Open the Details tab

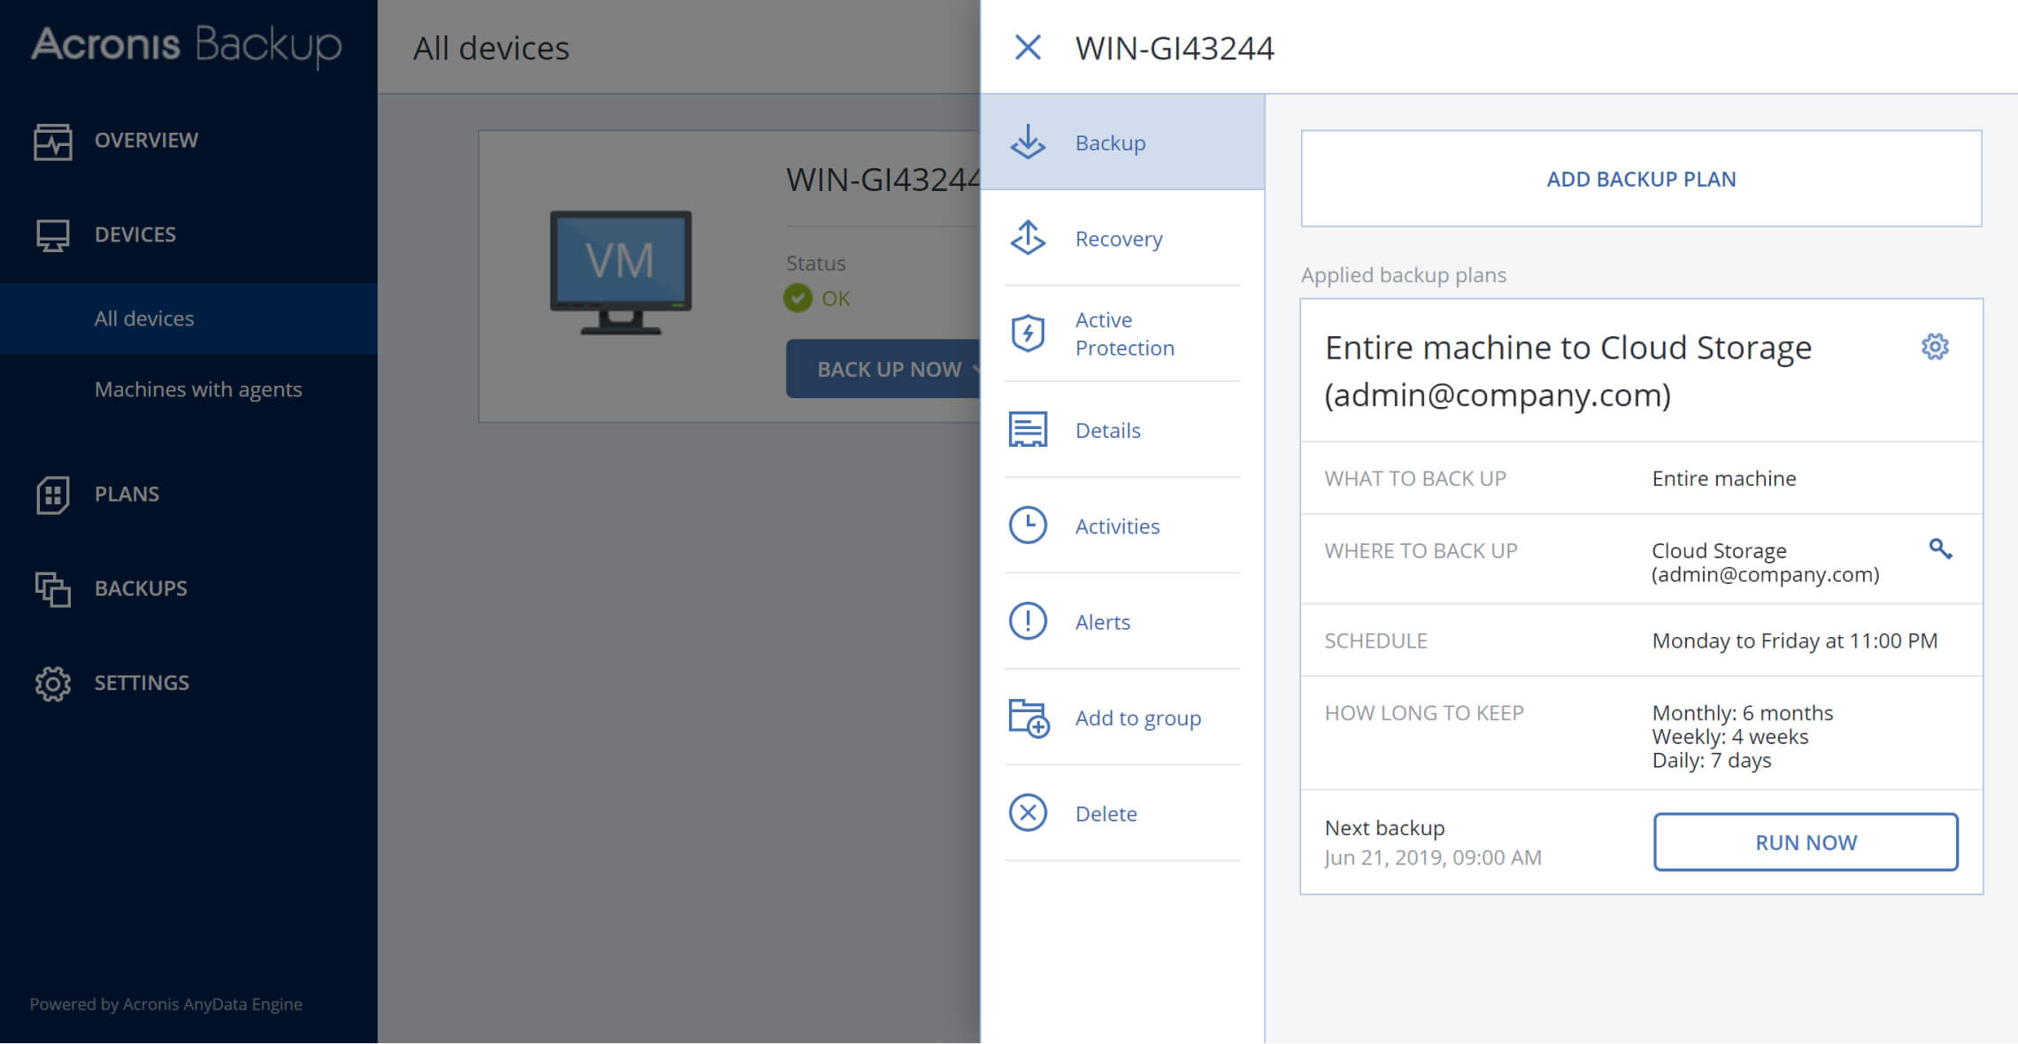click(x=1122, y=431)
